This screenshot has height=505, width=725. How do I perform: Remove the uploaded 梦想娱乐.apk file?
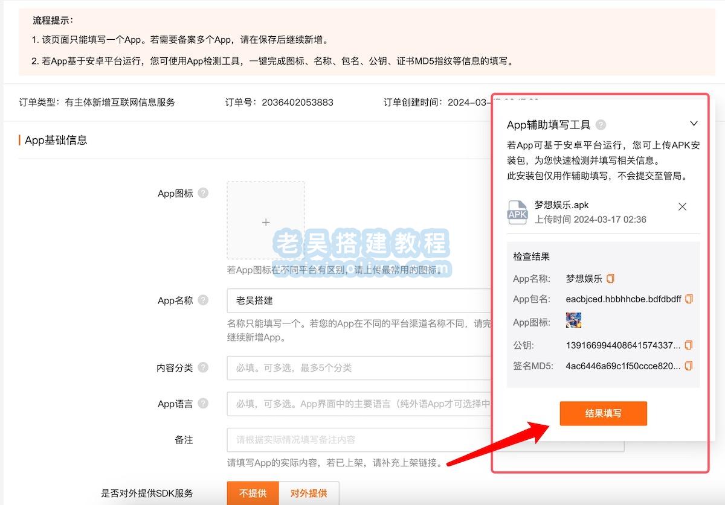point(682,206)
